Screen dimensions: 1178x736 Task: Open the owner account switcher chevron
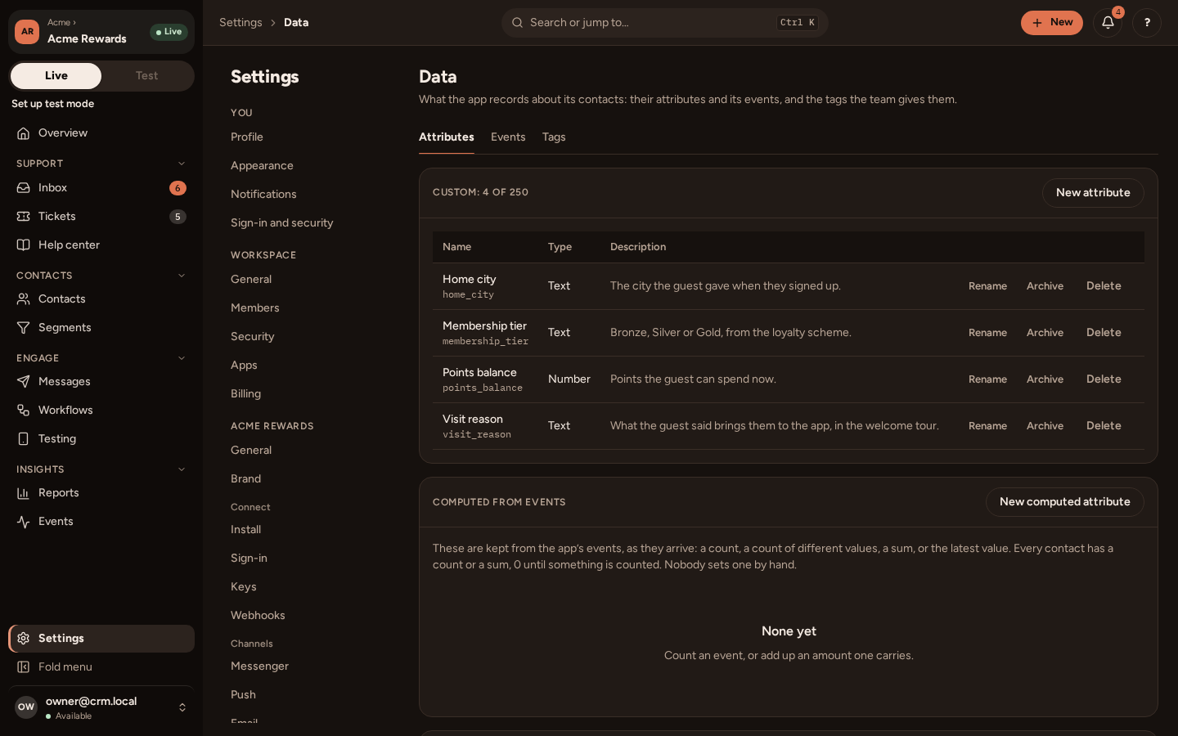pos(182,707)
